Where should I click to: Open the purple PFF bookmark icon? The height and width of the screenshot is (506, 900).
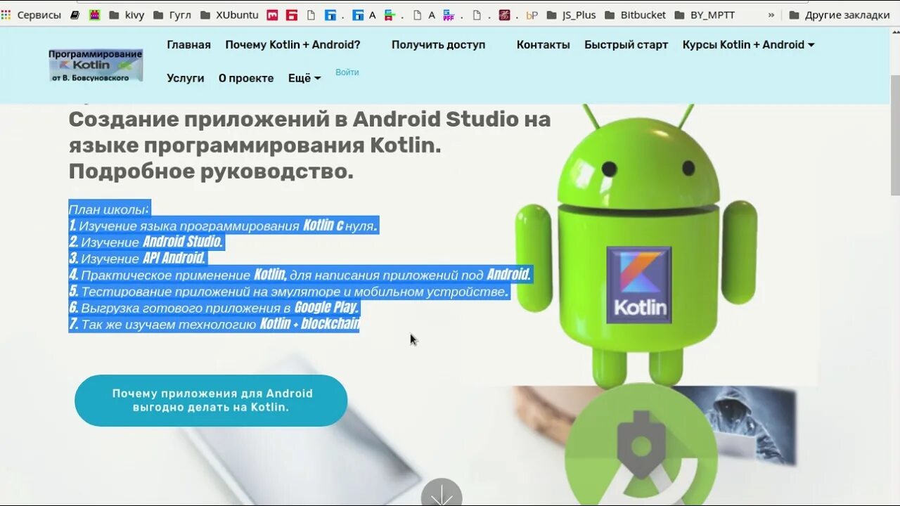[x=449, y=15]
